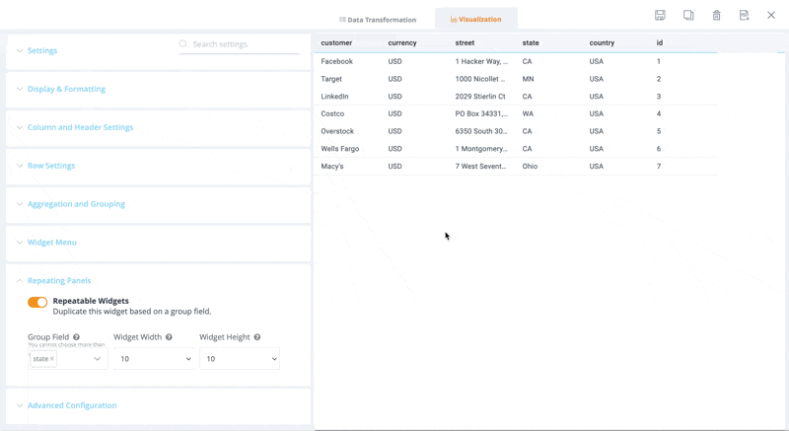Remove the state tag from Group Field
The width and height of the screenshot is (789, 431).
click(52, 359)
